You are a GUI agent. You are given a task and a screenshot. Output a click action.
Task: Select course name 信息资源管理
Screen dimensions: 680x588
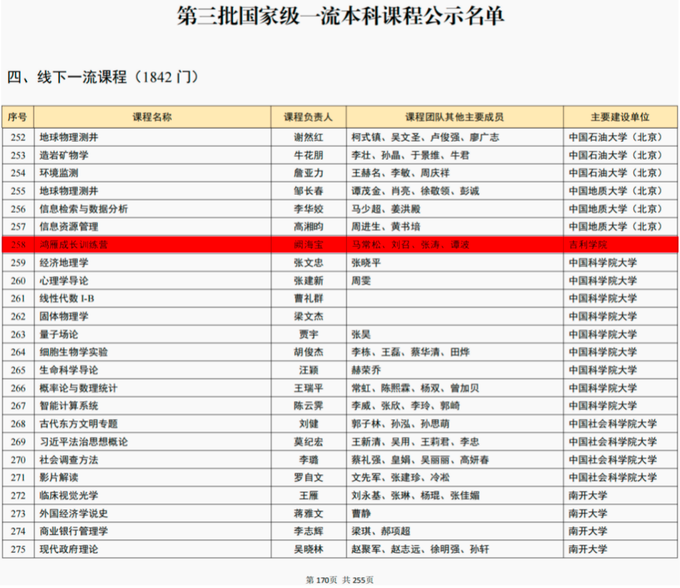(69, 227)
